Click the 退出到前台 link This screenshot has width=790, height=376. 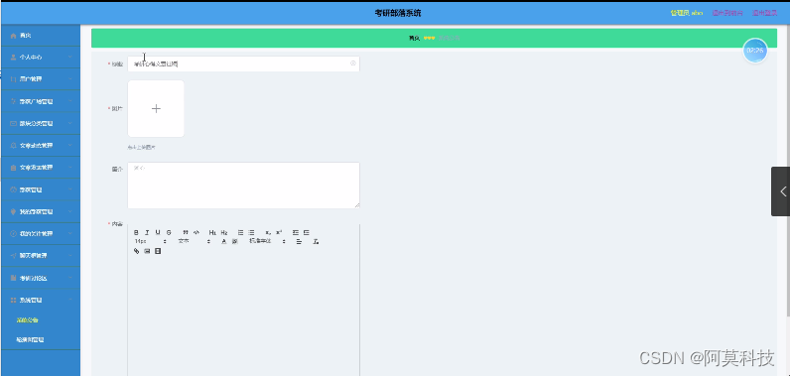(x=727, y=13)
